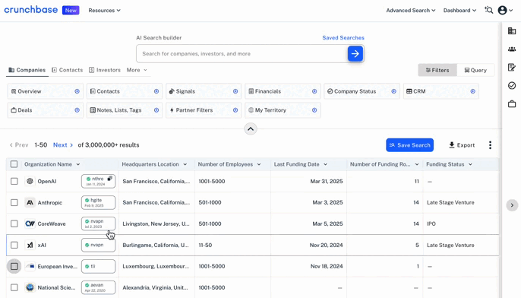
Task: Switch to the Investors tab
Action: [105, 70]
